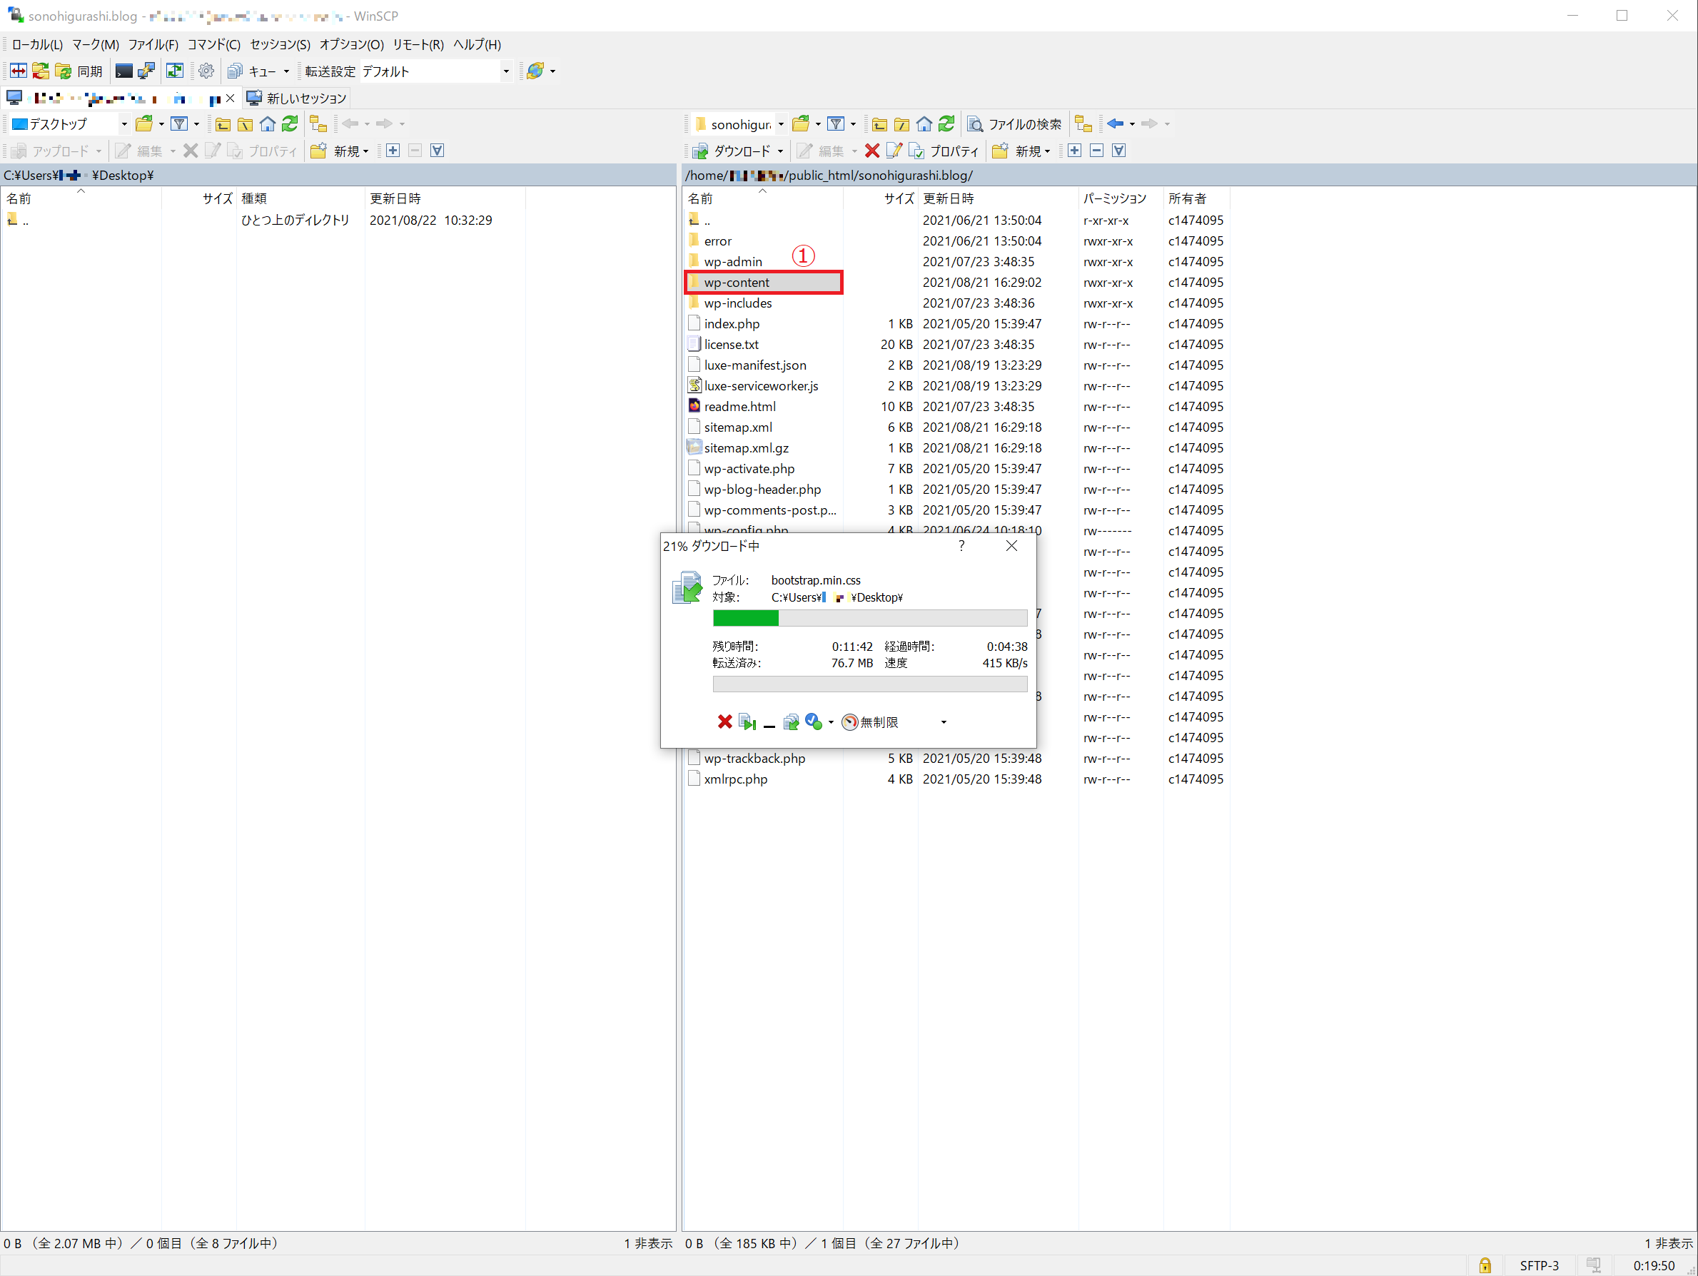Click the green file progress bar

coord(870,618)
